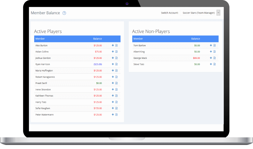
Task: View statement for Kathleen Thomas
Action: tap(116, 95)
